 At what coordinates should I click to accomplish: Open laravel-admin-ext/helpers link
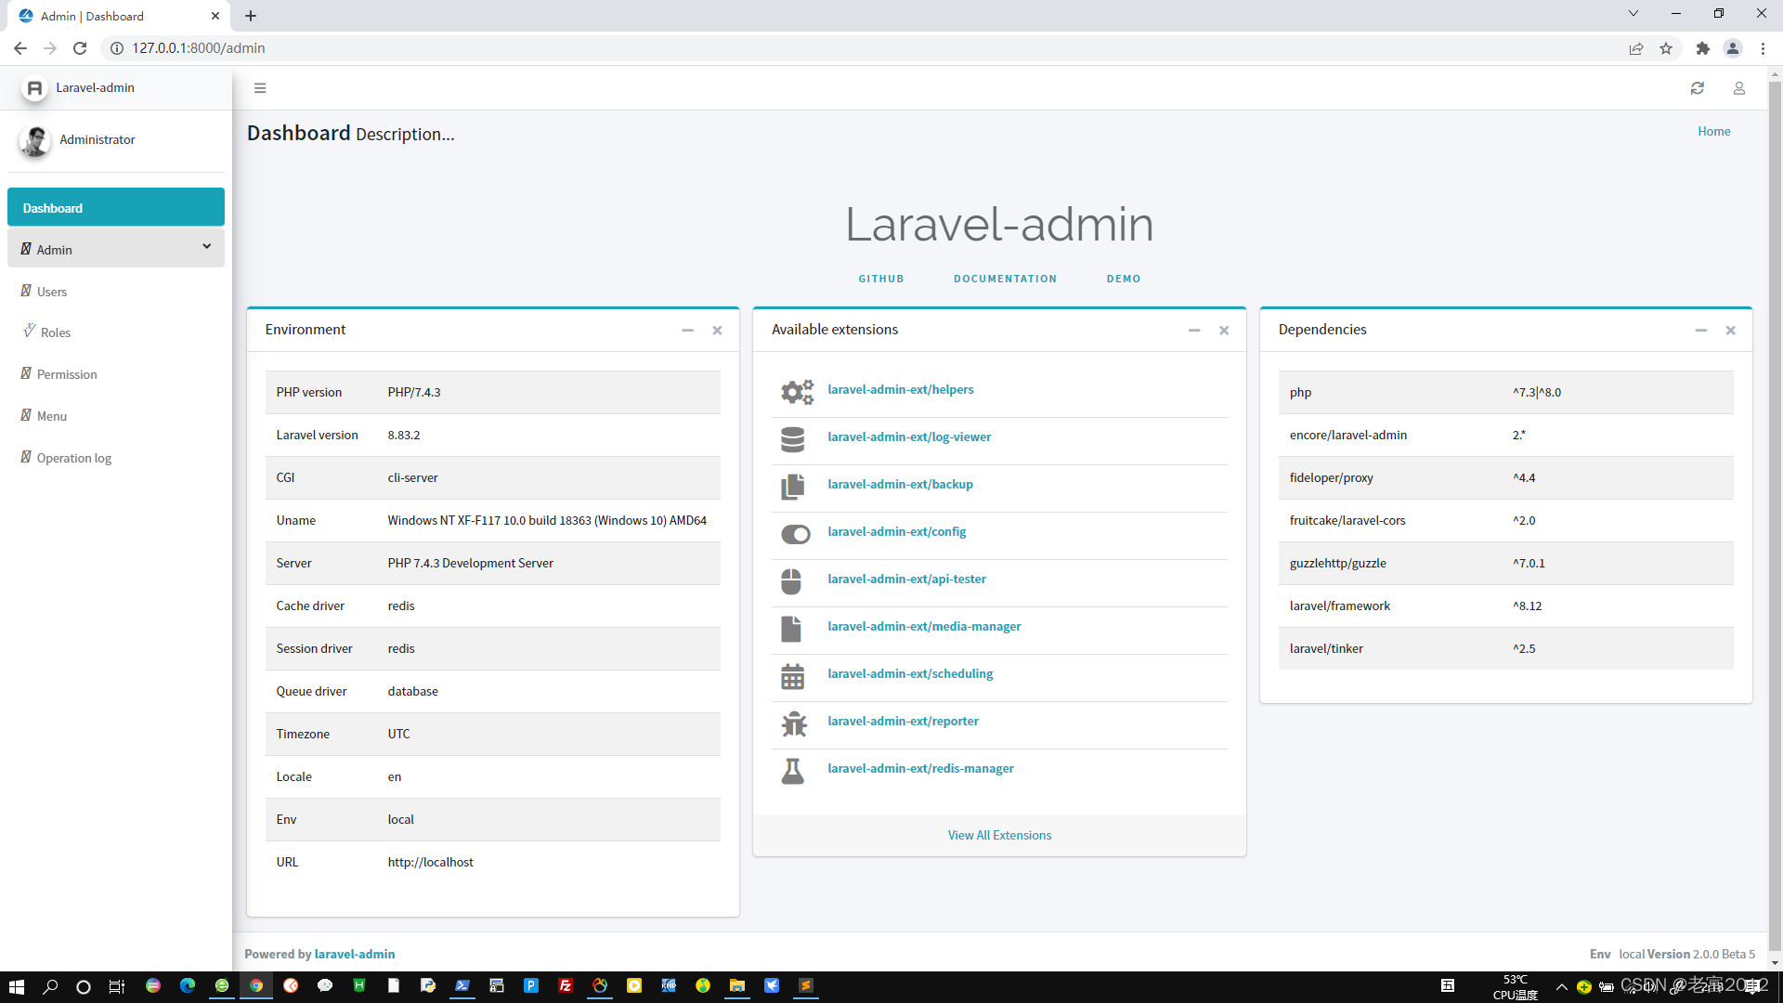(901, 390)
